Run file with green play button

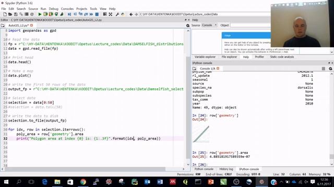coord(40,14)
